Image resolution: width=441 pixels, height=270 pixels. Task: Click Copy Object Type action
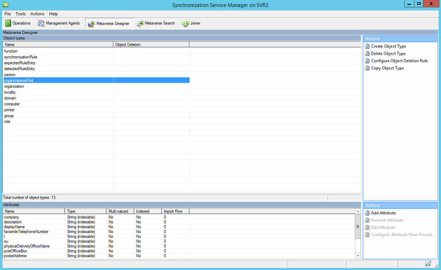387,68
